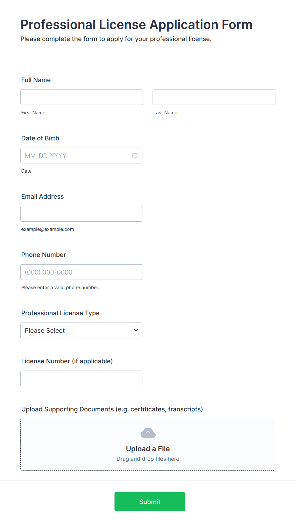The image size is (296, 527).
Task: Click the License Number (if applicable) label
Action: 67,361
